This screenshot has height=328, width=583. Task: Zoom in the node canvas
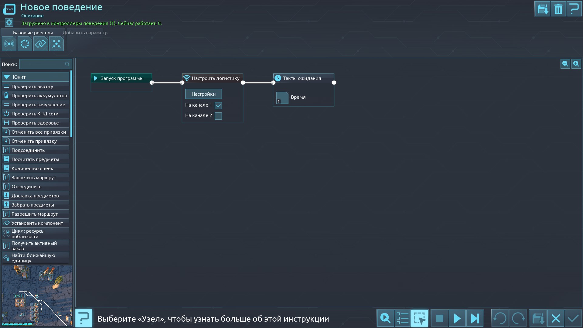click(x=576, y=64)
